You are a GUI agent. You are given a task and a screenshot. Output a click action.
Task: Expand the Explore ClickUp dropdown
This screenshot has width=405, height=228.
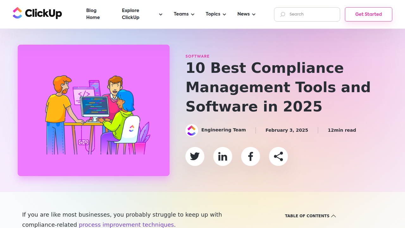pos(142,14)
